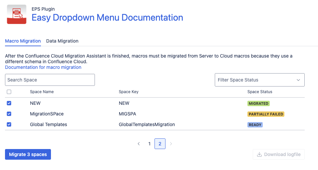Image resolution: width=318 pixels, height=170 pixels.
Task: Go to next page with right arrow
Action: 171,144
